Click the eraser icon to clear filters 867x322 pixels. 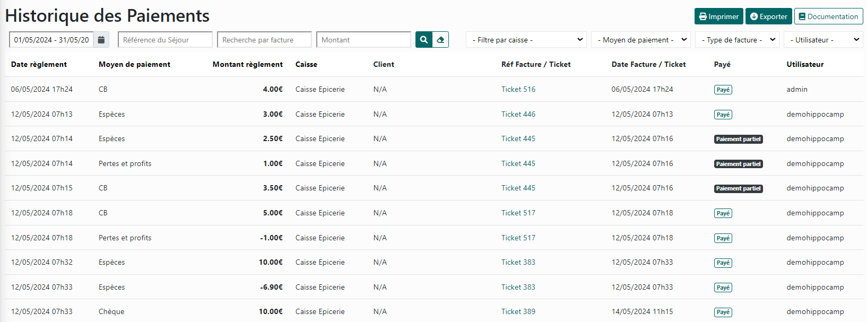(440, 40)
